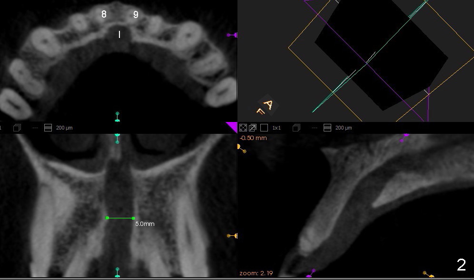Select the left endpoint of the 5.0mm measurement

pyautogui.click(x=108, y=218)
